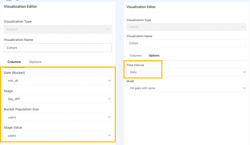Select the active Columns tab above Date (Bucket)
This screenshot has width=250, height=145.
pos(14,62)
